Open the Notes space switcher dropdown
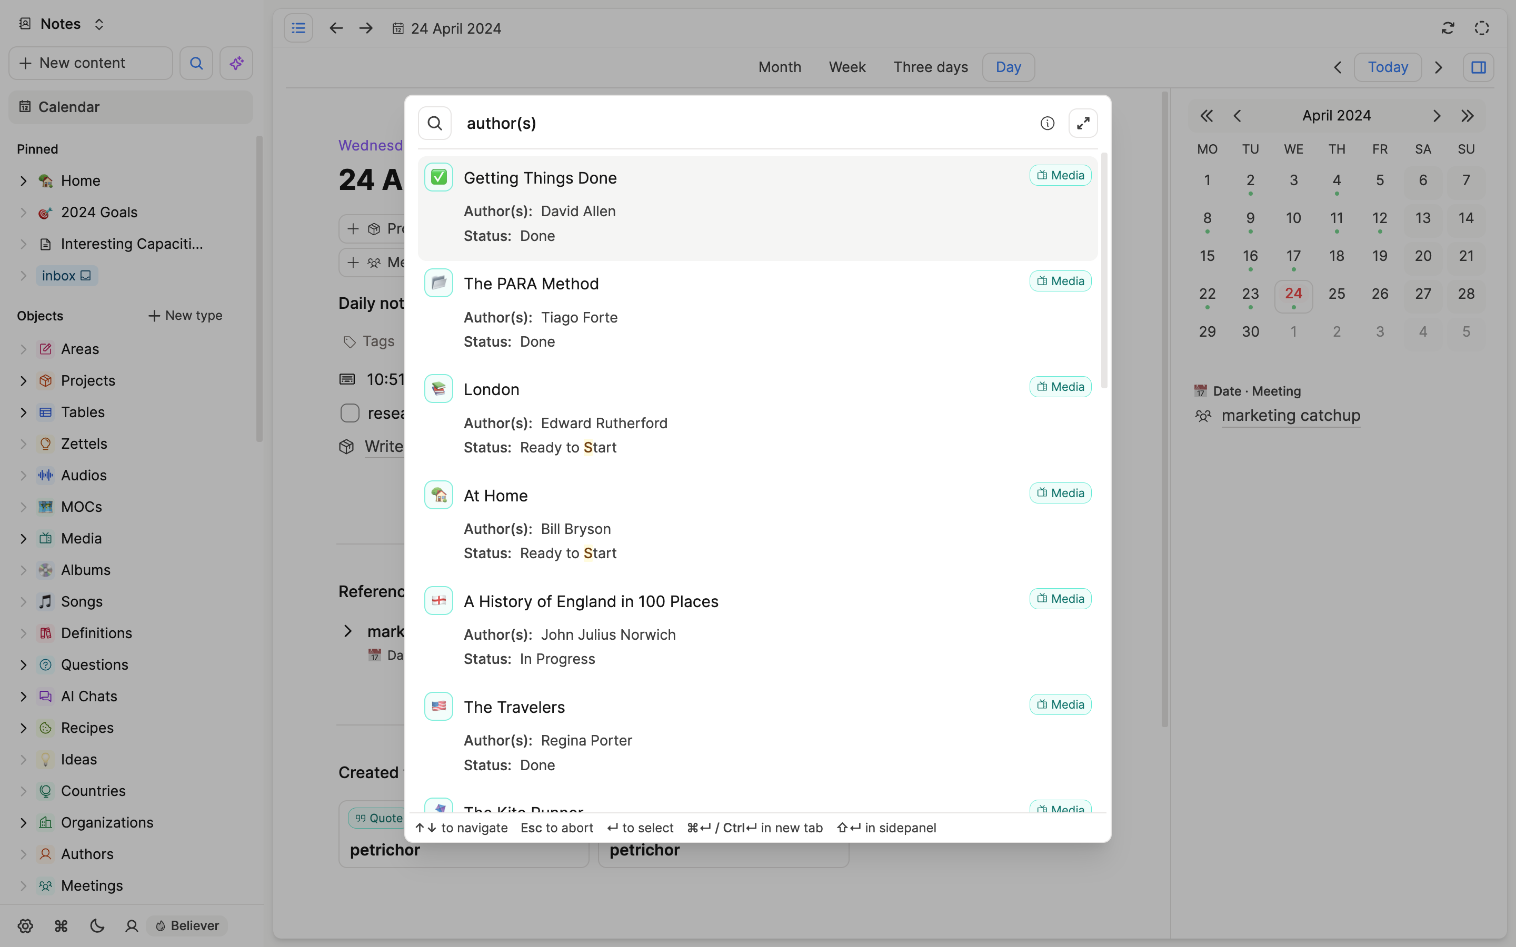The height and width of the screenshot is (947, 1516). [x=99, y=24]
